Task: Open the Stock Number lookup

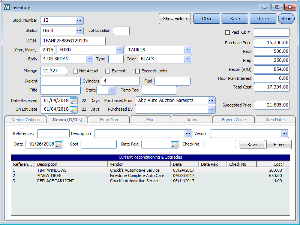Action: pos(79,20)
